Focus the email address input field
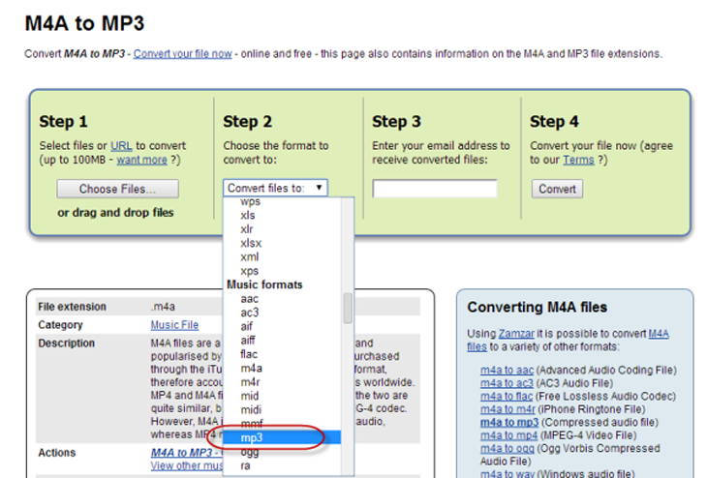Screen dimensions: 707x478 click(435, 189)
